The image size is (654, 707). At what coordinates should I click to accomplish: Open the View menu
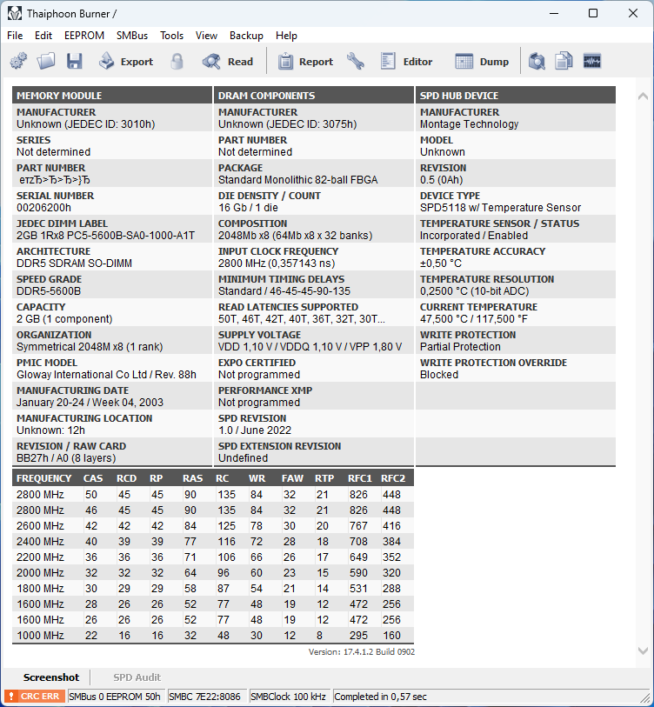click(207, 36)
